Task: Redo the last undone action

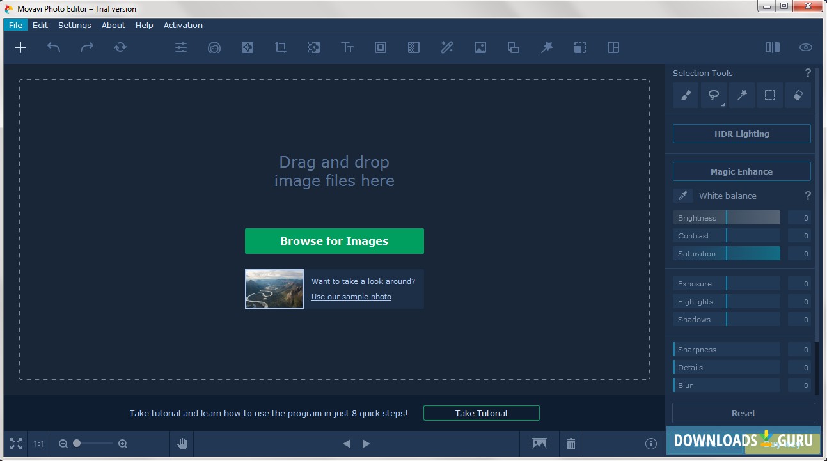Action: (x=87, y=47)
